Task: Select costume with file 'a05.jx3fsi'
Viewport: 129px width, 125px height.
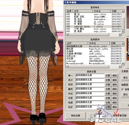Action: [x=94, y=51]
